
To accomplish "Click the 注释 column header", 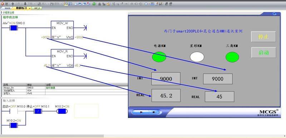I will [87, 85].
